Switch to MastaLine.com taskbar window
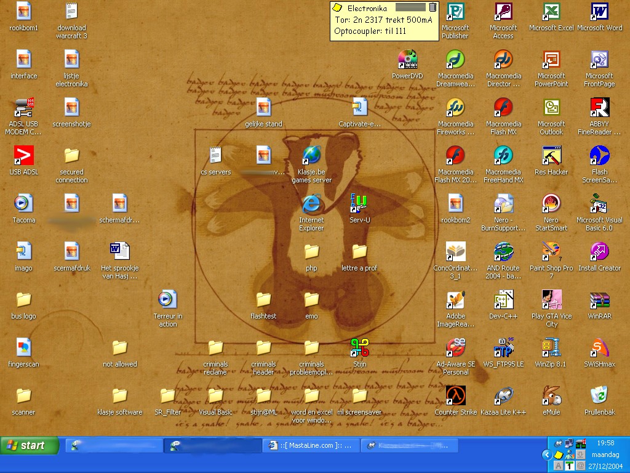This screenshot has width=630, height=473. [x=311, y=445]
